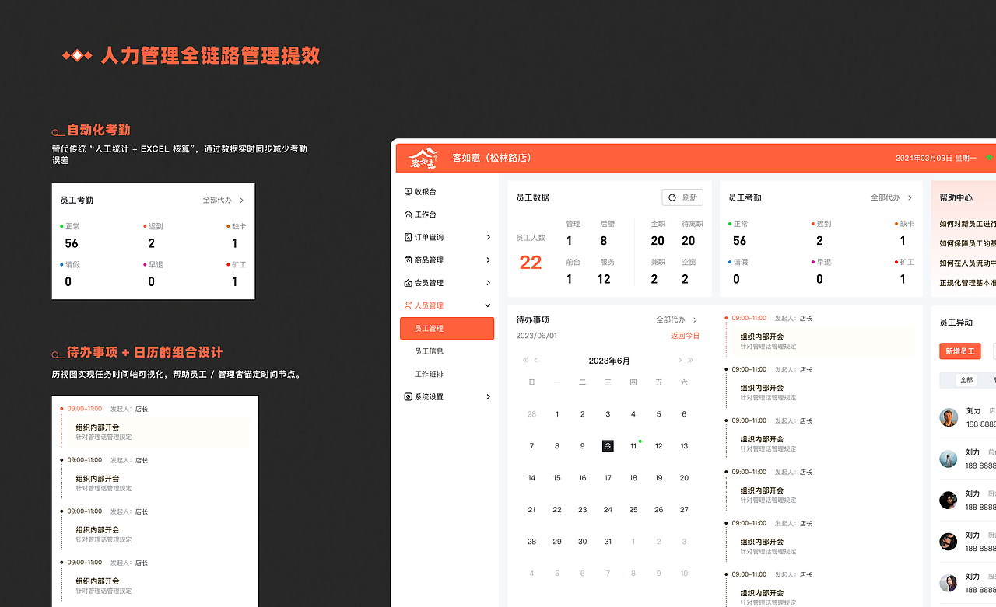
Task: Click the title 人力管理全链路管理提效
Action: (x=210, y=55)
